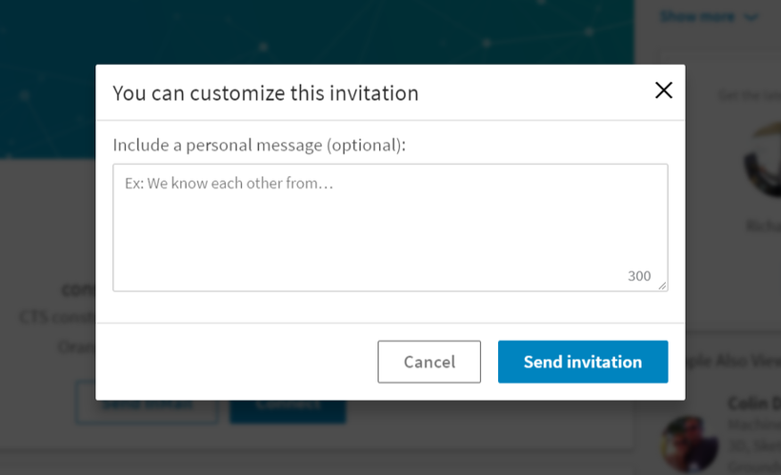Screen dimensions: 781x475
Task: Click the blurred name under the right-side avatar
Action: 763,226
